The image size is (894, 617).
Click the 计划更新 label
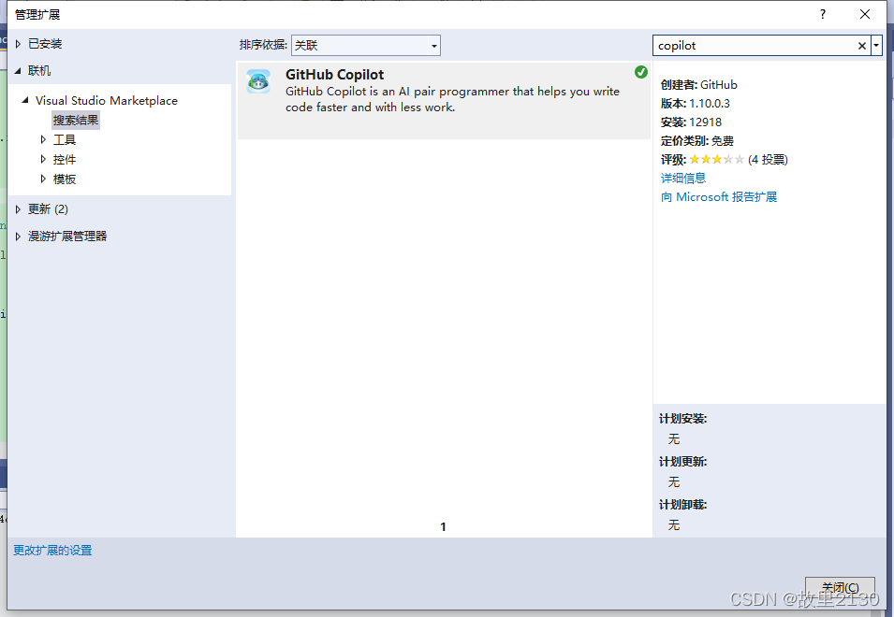click(x=683, y=462)
